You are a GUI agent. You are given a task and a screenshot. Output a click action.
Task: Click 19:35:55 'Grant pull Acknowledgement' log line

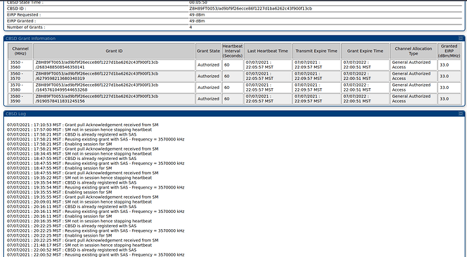tap(83, 197)
